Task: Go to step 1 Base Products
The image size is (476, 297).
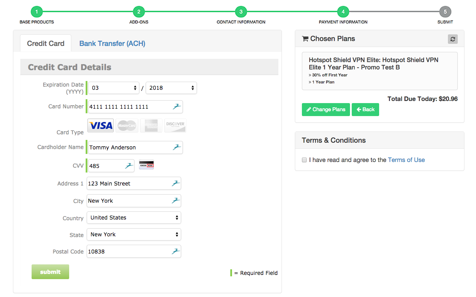Action: point(37,12)
